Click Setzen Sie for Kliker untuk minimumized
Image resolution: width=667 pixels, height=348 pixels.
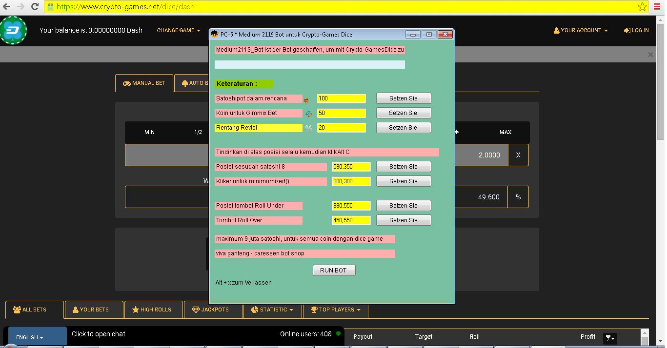(404, 181)
